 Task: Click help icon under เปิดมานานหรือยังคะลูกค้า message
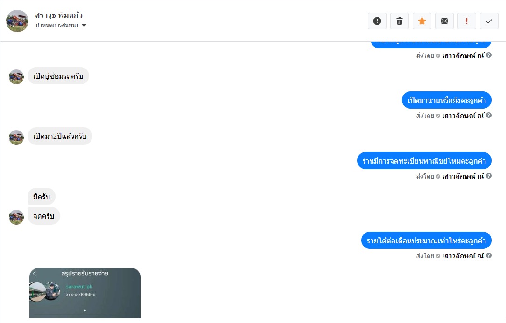point(489,116)
